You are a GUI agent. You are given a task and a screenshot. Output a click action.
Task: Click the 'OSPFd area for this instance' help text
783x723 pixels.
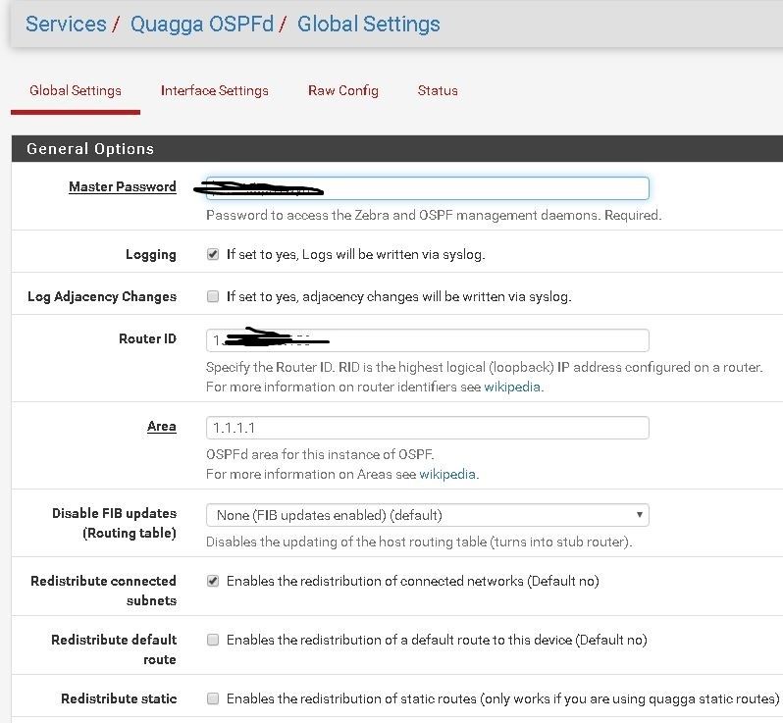[x=320, y=454]
